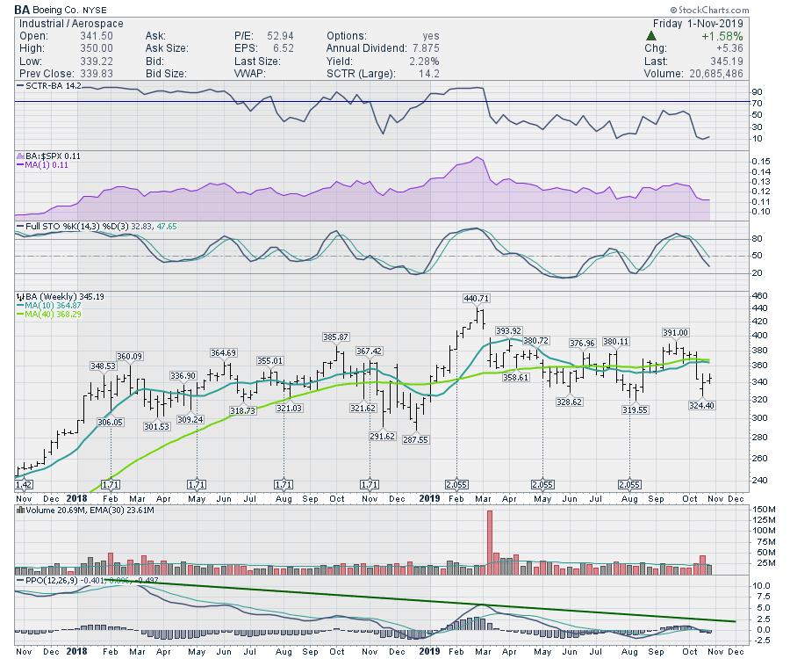
Task: Click the EPS value 6.52
Action: coord(284,48)
